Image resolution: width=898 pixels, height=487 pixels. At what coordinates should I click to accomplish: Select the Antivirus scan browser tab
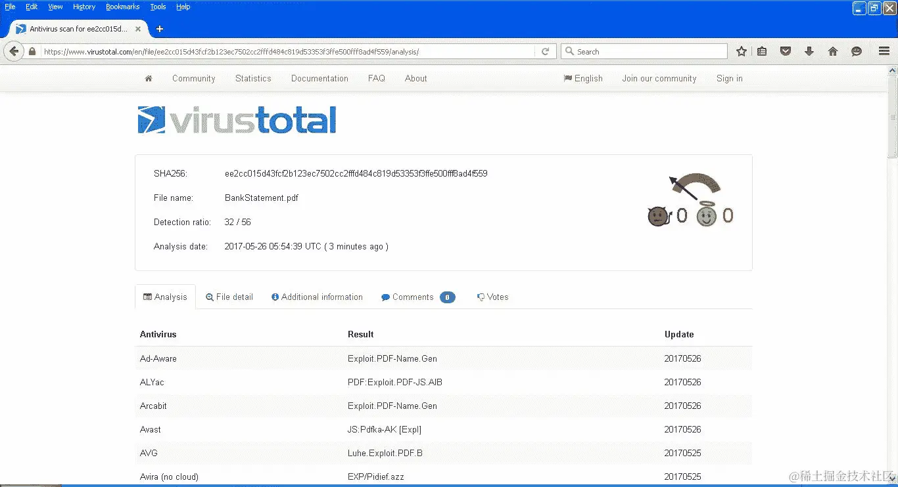tap(78, 29)
